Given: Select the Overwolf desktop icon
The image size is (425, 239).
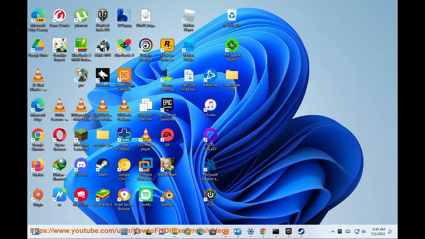Looking at the screenshot, I should [103, 78].
